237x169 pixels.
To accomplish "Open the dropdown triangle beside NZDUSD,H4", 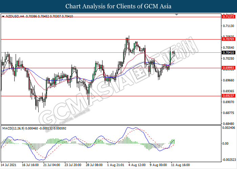I will pos(3,16).
